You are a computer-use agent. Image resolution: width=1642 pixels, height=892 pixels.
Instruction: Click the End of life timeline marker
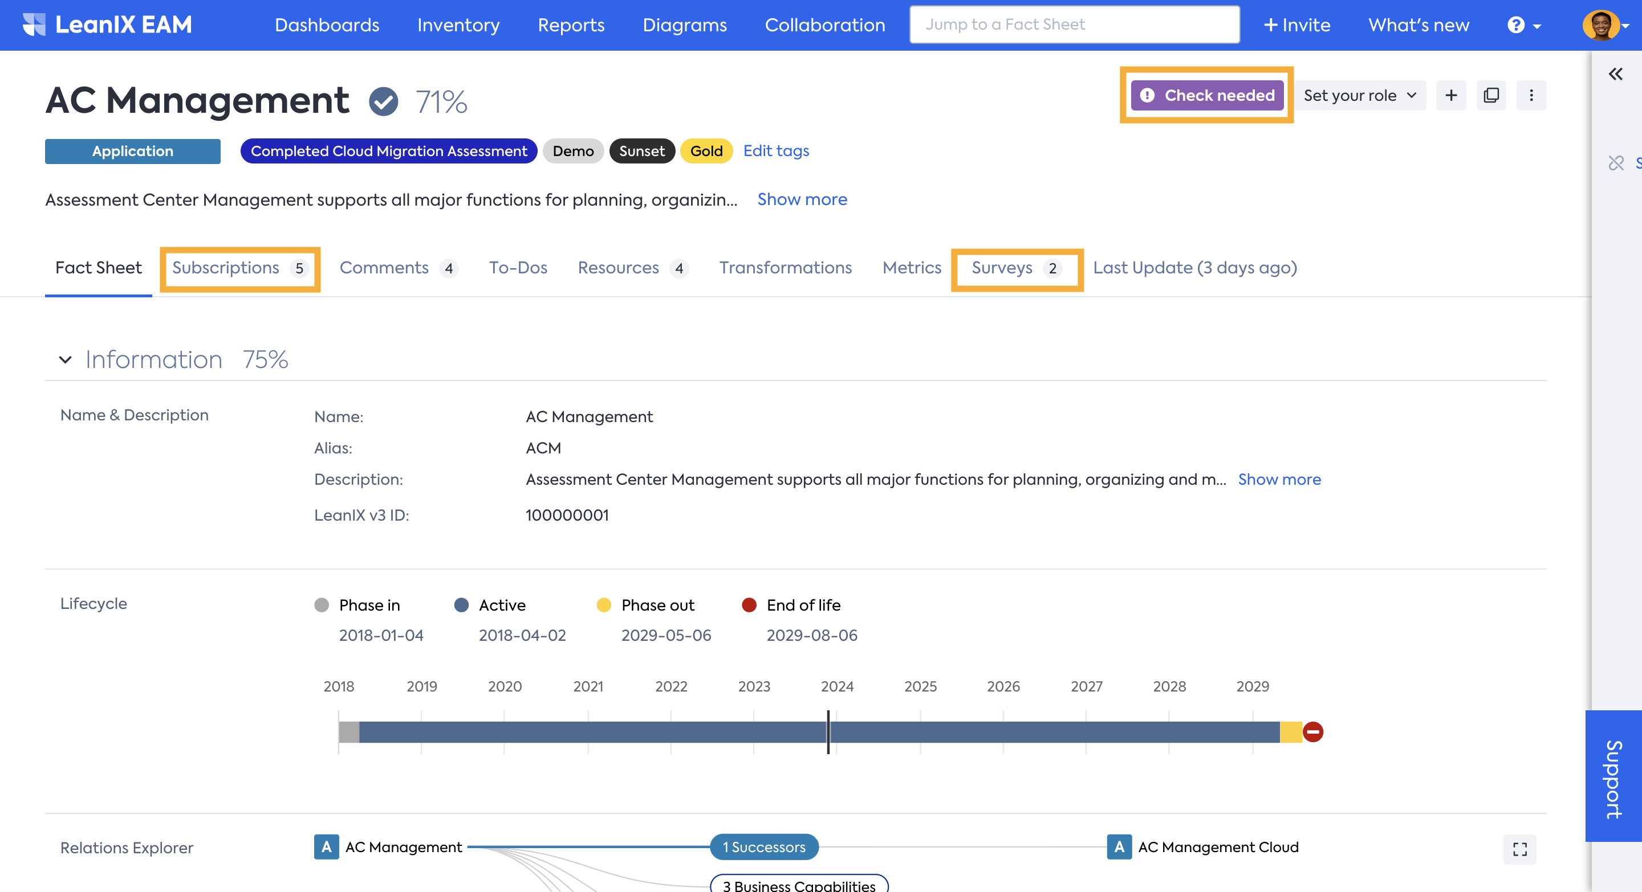1309,730
